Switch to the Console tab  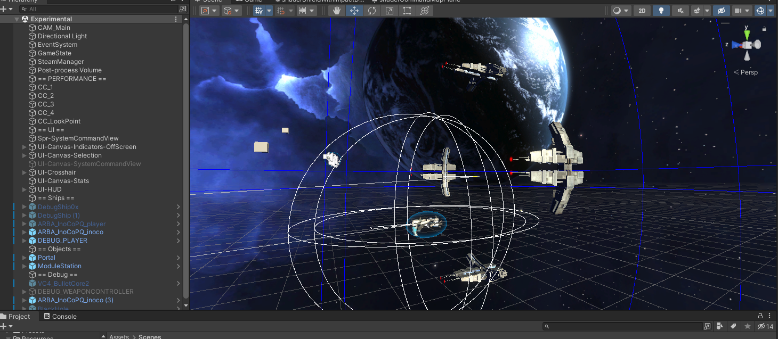(60, 316)
